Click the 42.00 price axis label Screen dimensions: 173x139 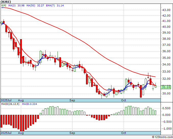[x=166, y=16]
